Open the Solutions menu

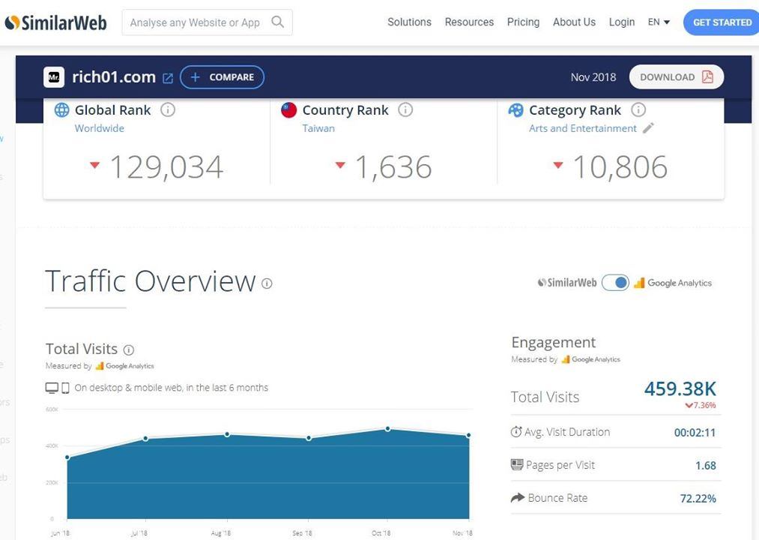click(x=409, y=22)
